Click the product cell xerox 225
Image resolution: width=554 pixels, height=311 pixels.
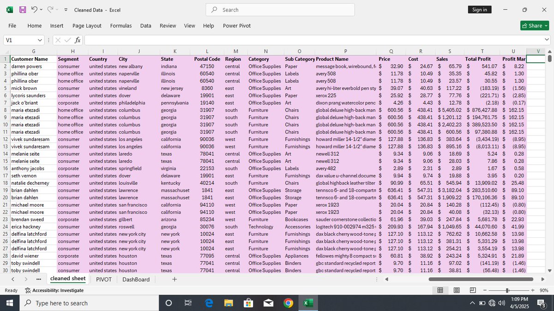point(345,95)
